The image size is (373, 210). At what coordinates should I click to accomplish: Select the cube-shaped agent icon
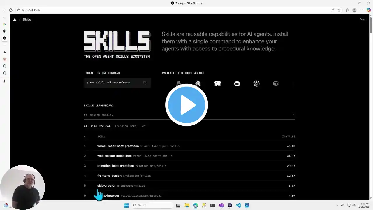click(276, 83)
